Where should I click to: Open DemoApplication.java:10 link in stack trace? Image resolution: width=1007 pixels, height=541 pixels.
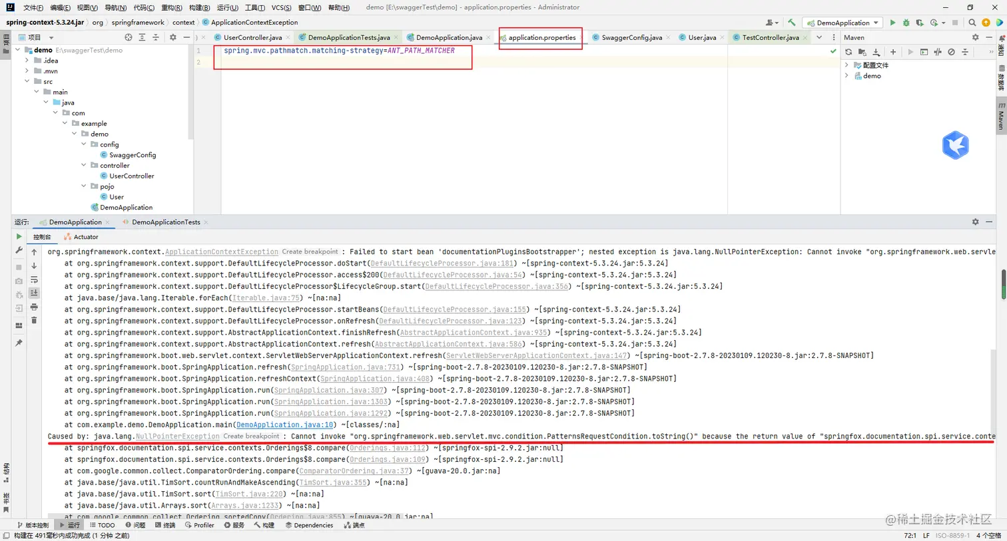[285, 425]
